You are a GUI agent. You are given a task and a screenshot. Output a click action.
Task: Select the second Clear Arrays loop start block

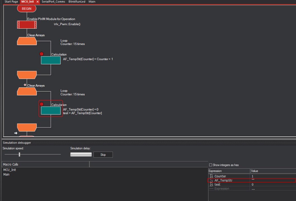[27, 92]
